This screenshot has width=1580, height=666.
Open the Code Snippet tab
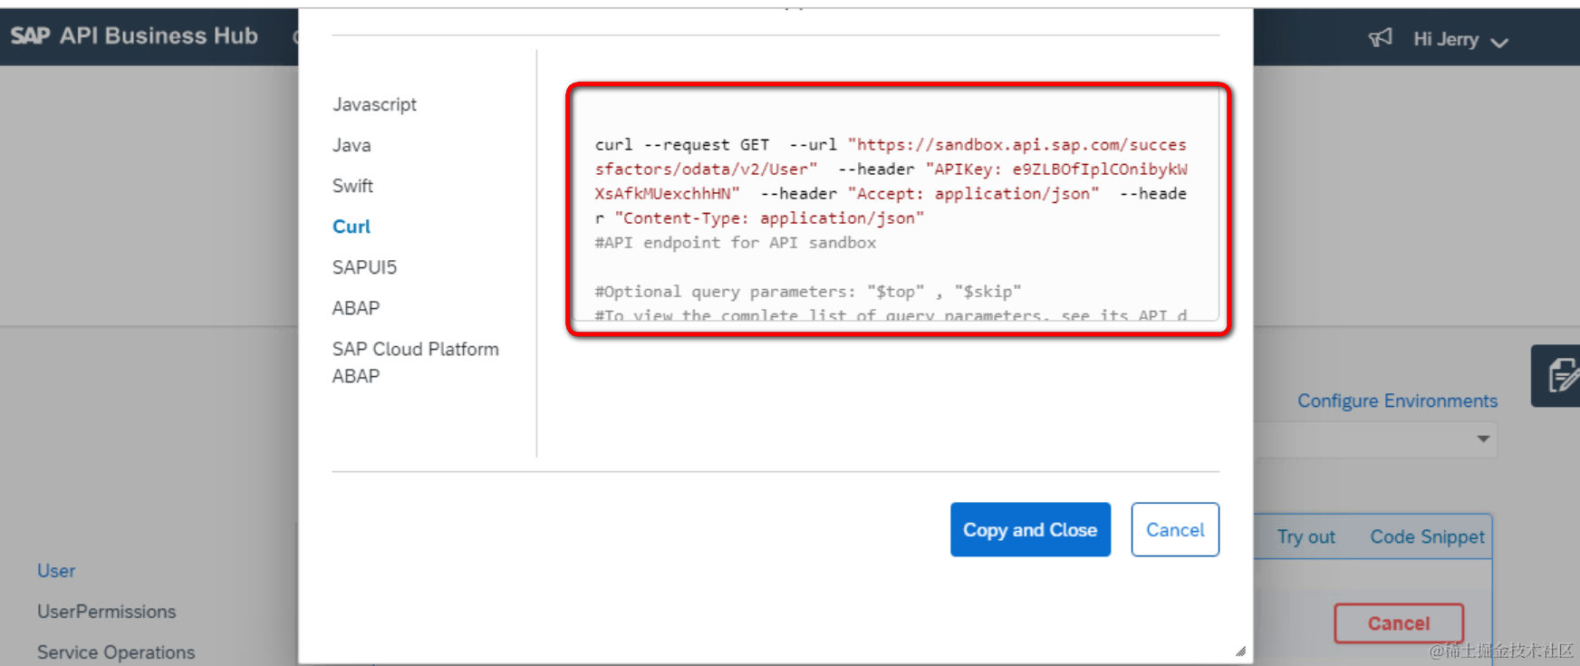point(1427,537)
